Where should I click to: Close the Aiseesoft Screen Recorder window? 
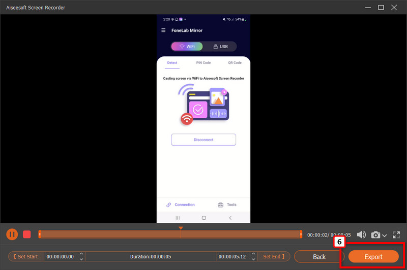pos(394,8)
